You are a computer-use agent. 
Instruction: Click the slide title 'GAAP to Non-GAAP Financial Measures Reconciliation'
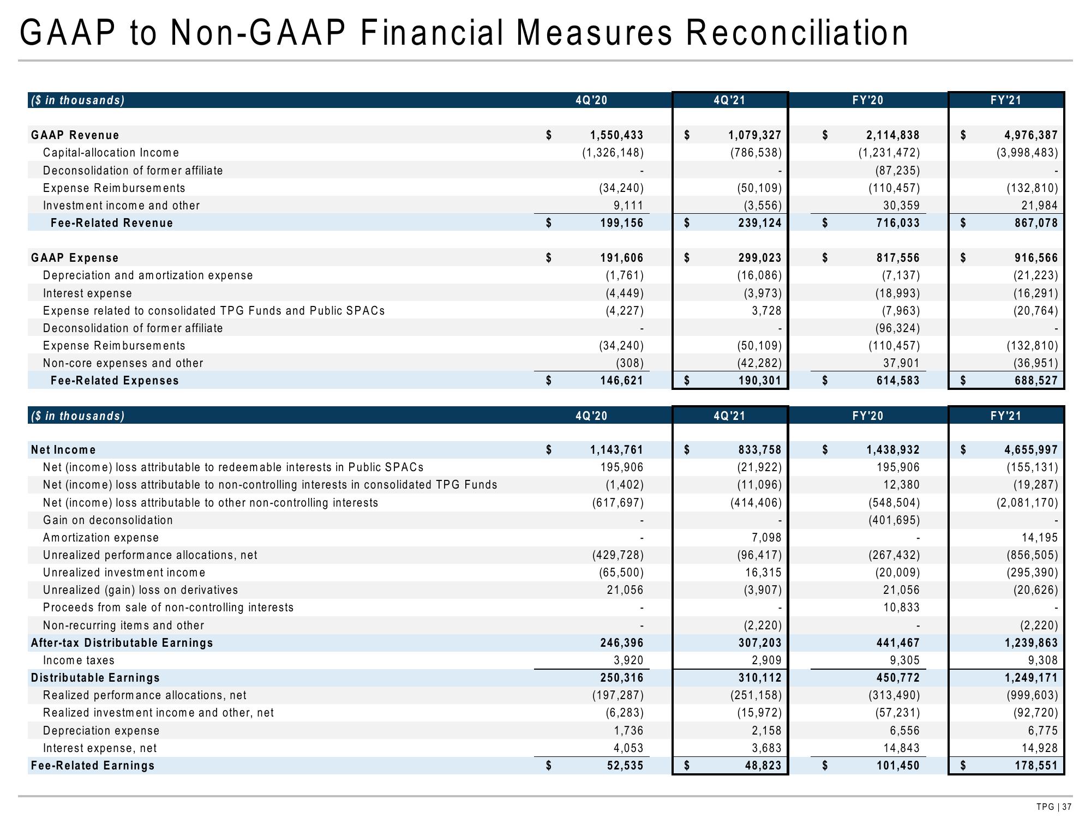(x=464, y=32)
